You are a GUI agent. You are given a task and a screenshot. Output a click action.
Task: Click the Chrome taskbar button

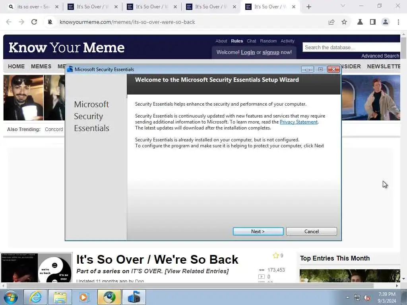[x=109, y=297]
